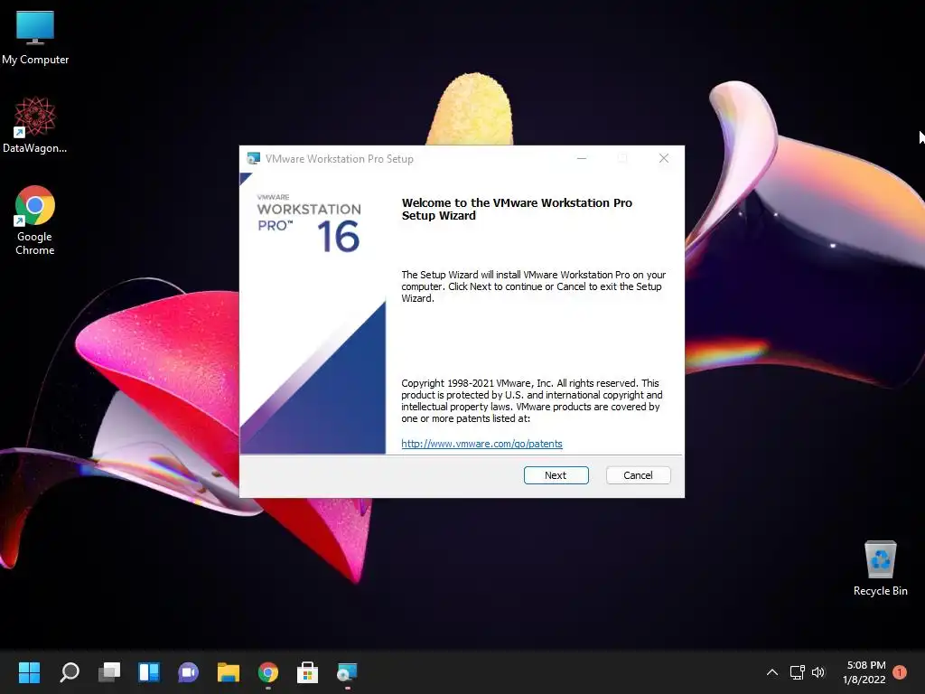Open File Explorer from the taskbar
925x694 pixels.
pyautogui.click(x=228, y=672)
